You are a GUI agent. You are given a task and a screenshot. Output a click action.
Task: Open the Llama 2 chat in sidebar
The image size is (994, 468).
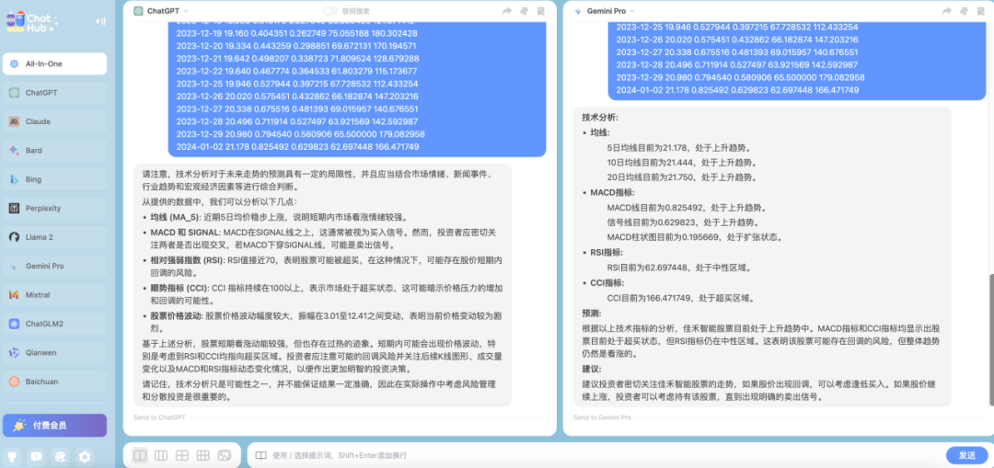tap(54, 237)
